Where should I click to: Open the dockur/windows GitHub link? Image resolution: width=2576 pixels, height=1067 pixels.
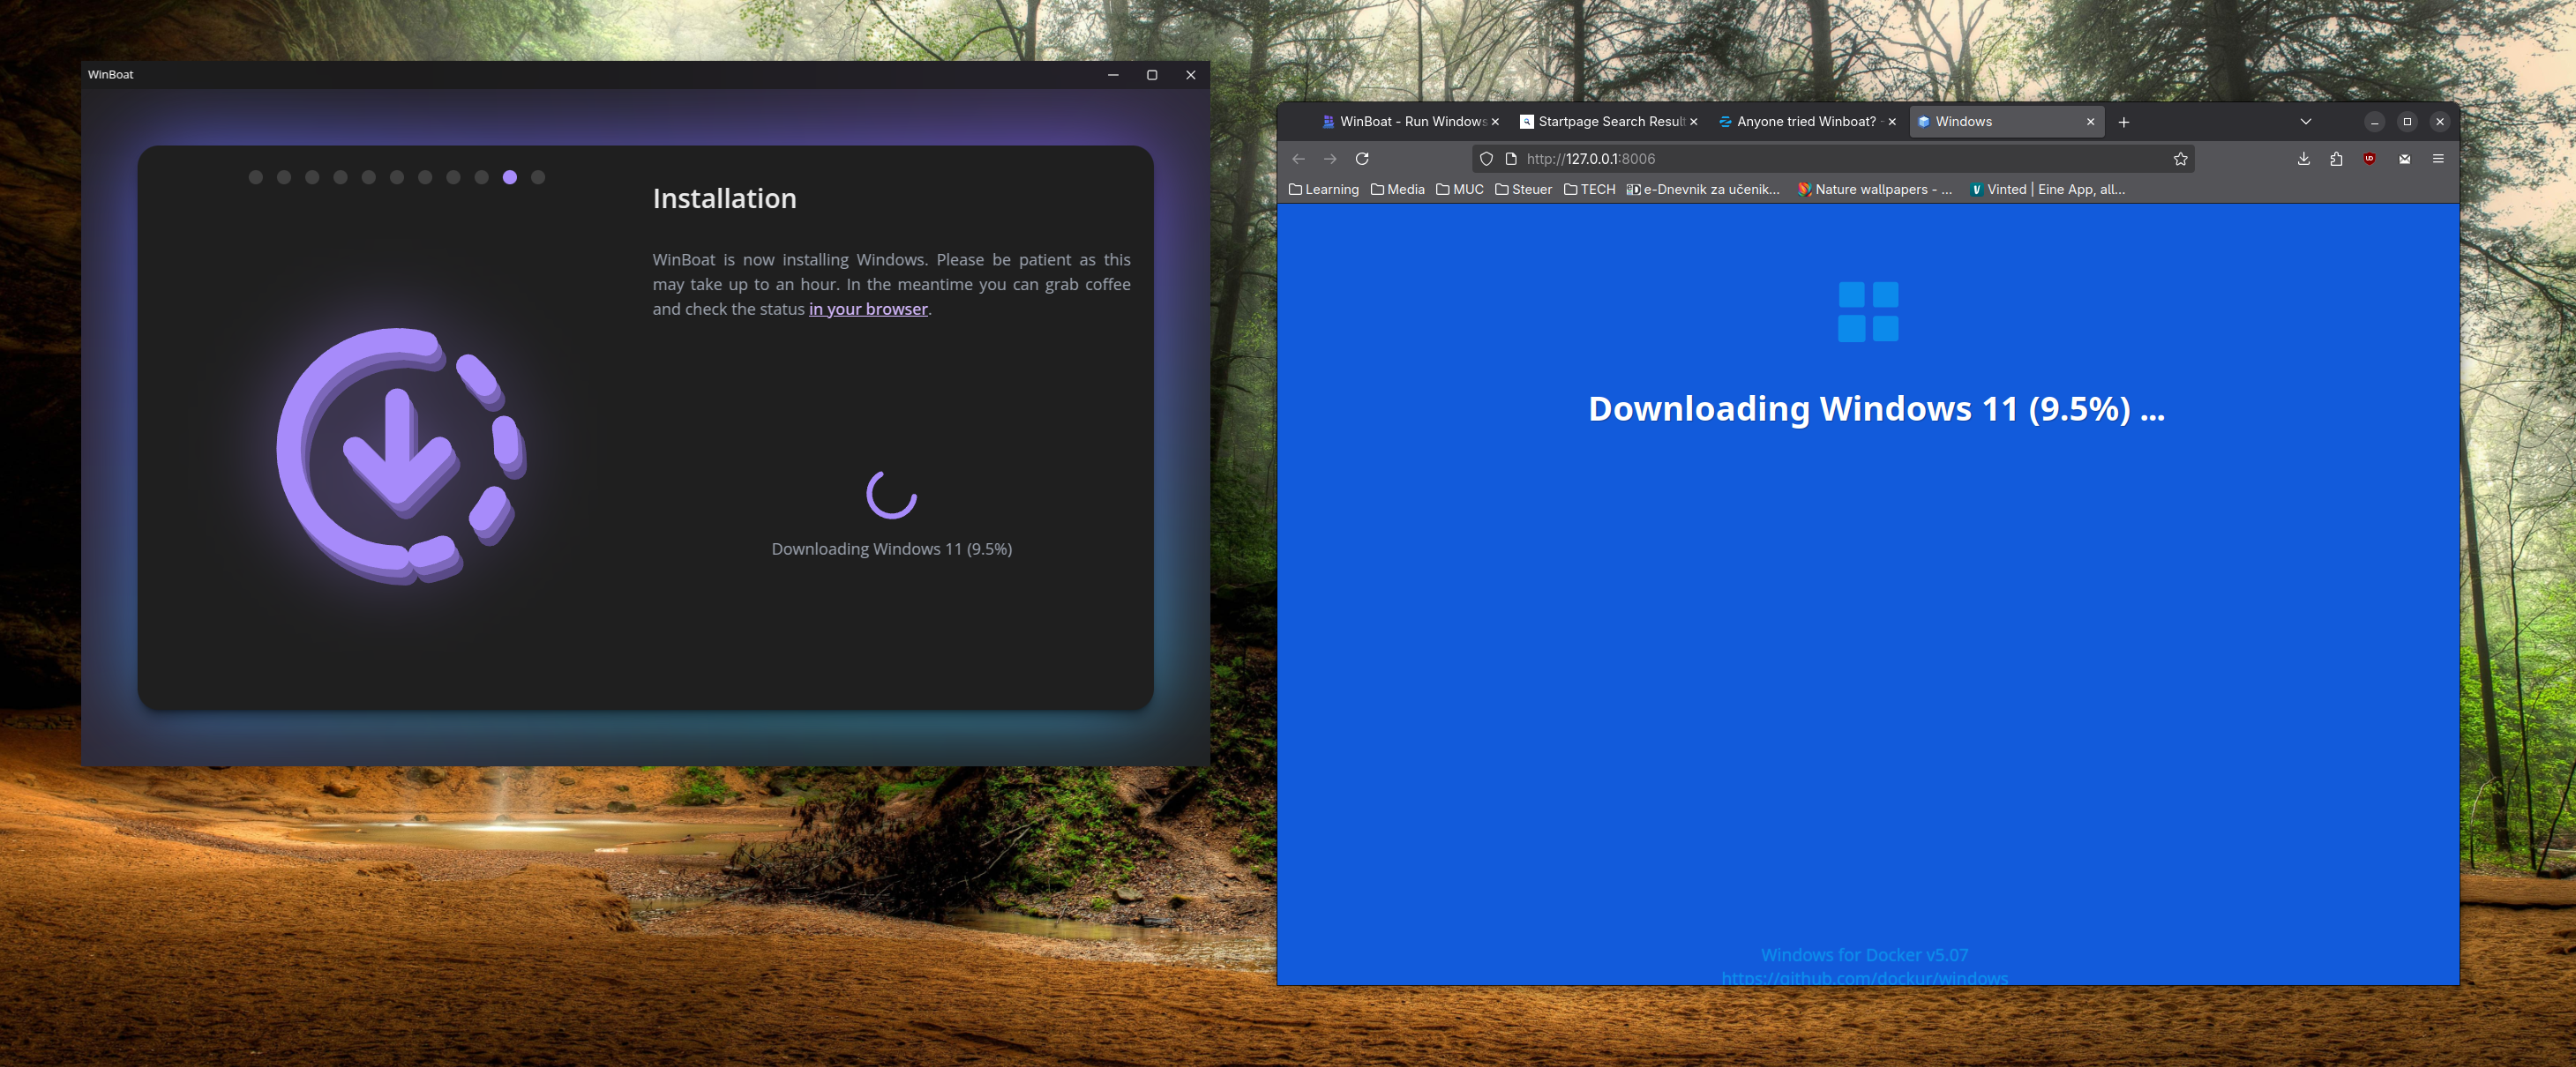1864,977
